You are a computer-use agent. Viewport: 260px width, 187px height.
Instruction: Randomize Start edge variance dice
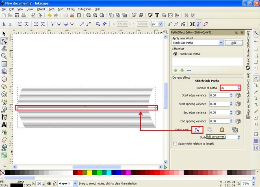coord(238,95)
